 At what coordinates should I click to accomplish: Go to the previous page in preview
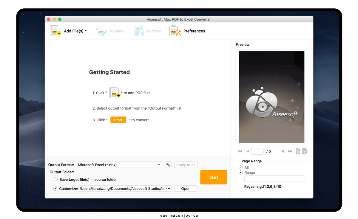(x=248, y=151)
